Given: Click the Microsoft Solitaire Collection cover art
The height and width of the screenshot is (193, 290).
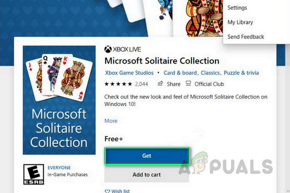Looking at the screenshot, I should (59, 100).
